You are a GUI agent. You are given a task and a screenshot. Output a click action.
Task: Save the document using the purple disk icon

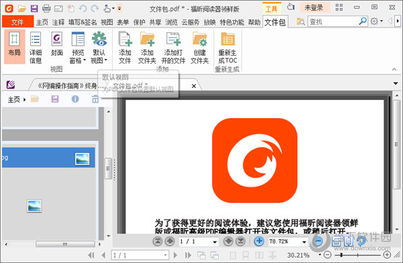(34, 9)
